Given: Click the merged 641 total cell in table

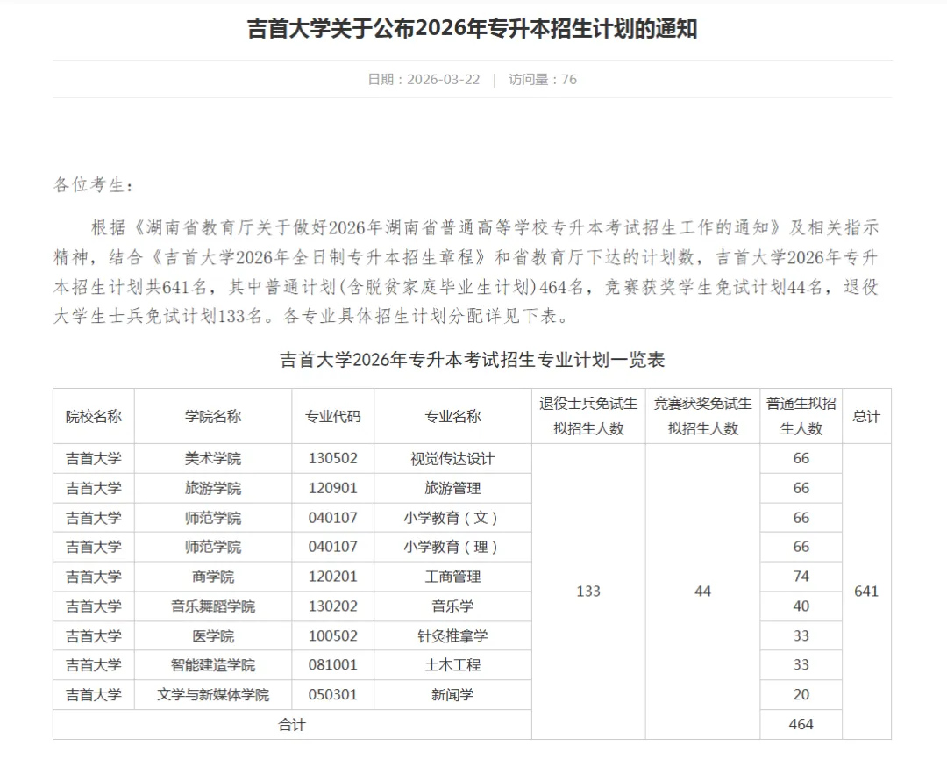Looking at the screenshot, I should pyautogui.click(x=866, y=592).
